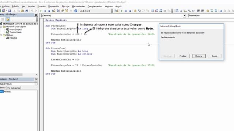
Task: Click Break (pause) in the Standard toolbar
Action: click(45, 11)
